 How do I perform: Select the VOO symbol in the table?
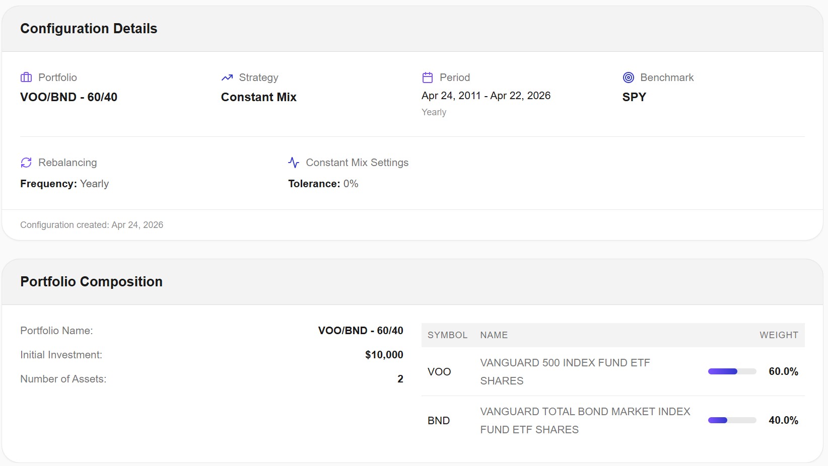[439, 372]
